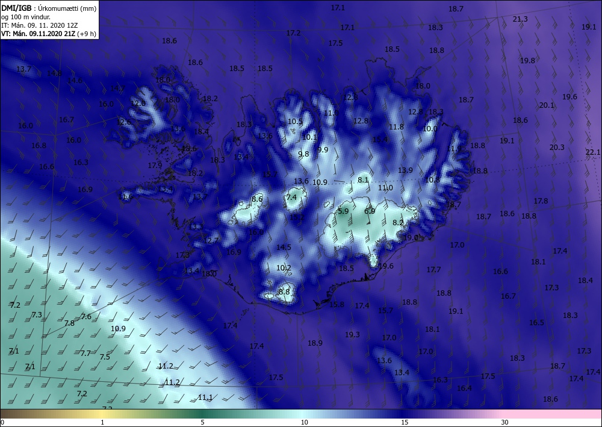Click the 12.6 value label
602x427 pixels.
[x=123, y=122]
